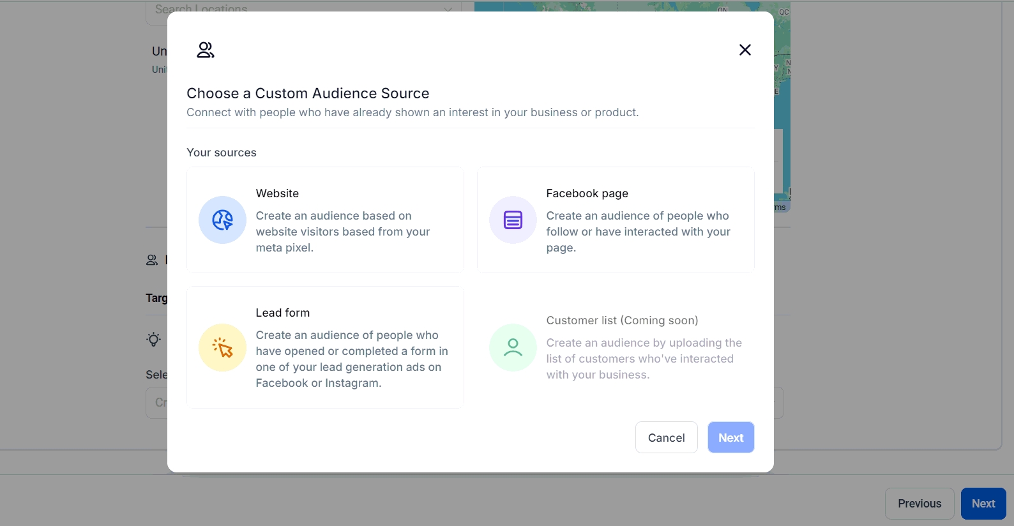This screenshot has width=1014, height=526.
Task: Click the lightbulb icon behind the dialog
Action: (153, 339)
